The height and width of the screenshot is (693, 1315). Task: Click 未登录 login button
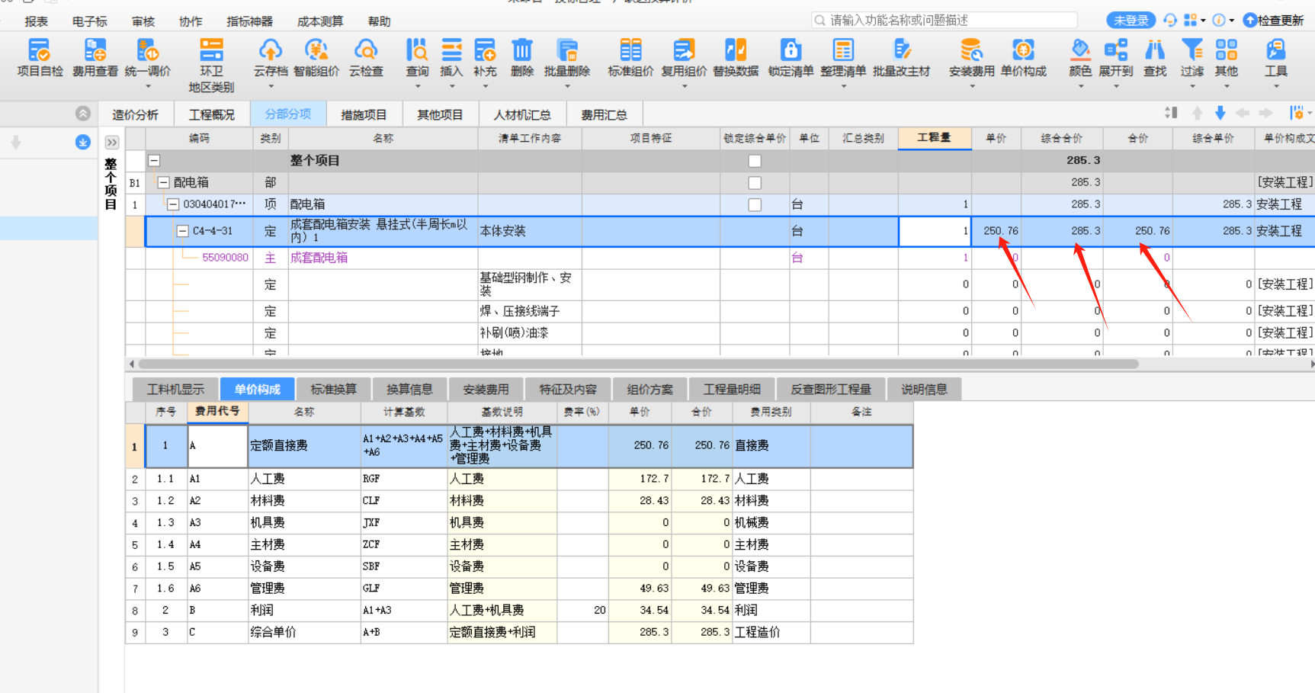pyautogui.click(x=1131, y=21)
